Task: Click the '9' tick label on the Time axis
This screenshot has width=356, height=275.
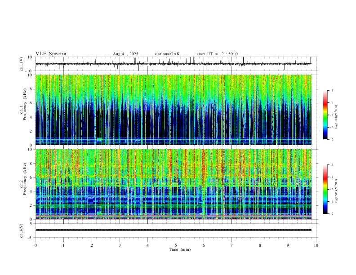Action: 288,245
